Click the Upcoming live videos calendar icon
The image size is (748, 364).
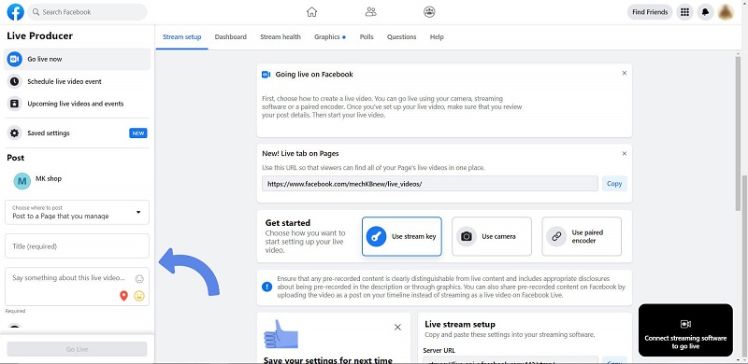[x=15, y=104]
